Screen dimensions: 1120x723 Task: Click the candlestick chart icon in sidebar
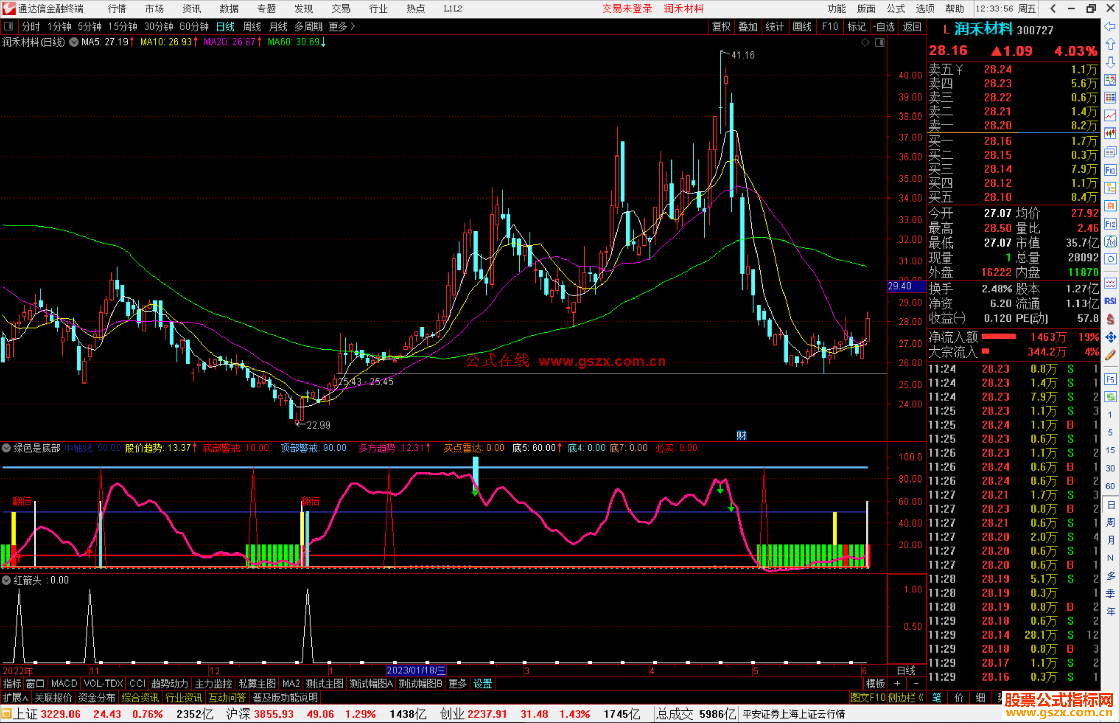coord(1110,134)
